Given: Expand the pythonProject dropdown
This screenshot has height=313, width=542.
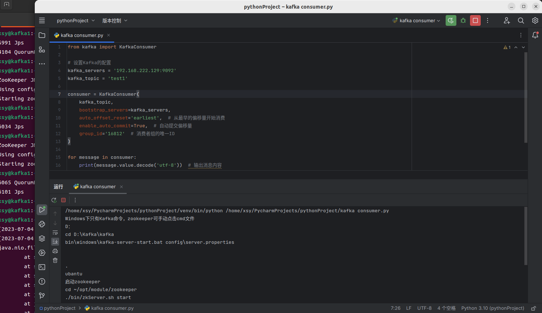Looking at the screenshot, I should (x=76, y=20).
